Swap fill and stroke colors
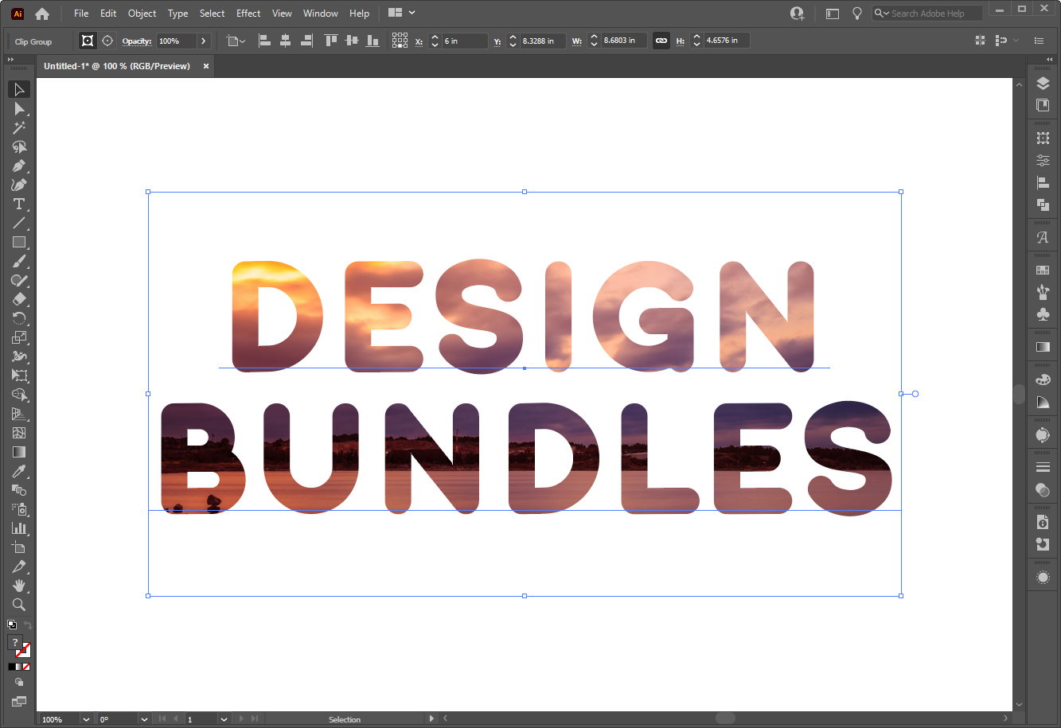 [x=27, y=625]
